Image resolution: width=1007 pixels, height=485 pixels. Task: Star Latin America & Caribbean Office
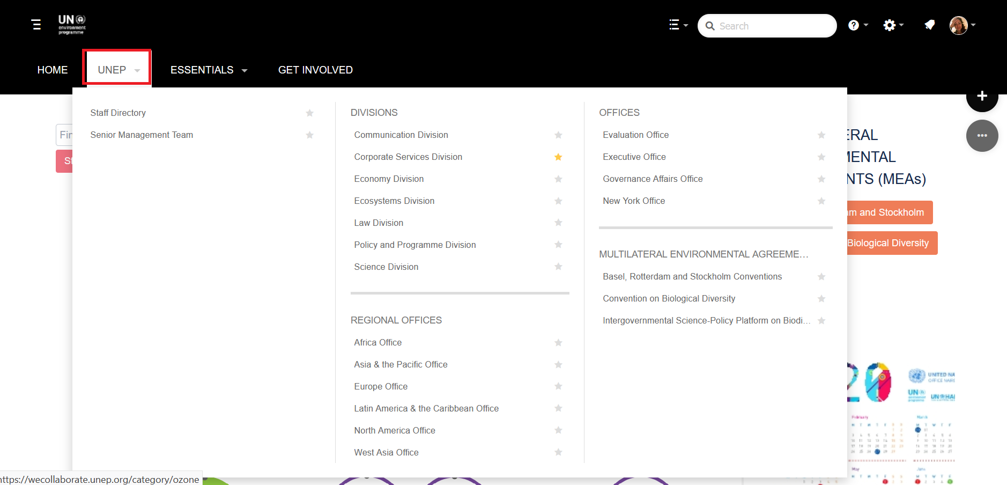[558, 408]
